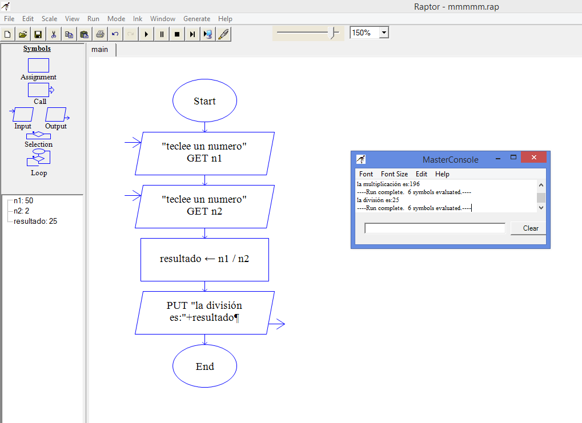Step to next symbol using step icon
This screenshot has width=582, height=423.
tap(192, 34)
